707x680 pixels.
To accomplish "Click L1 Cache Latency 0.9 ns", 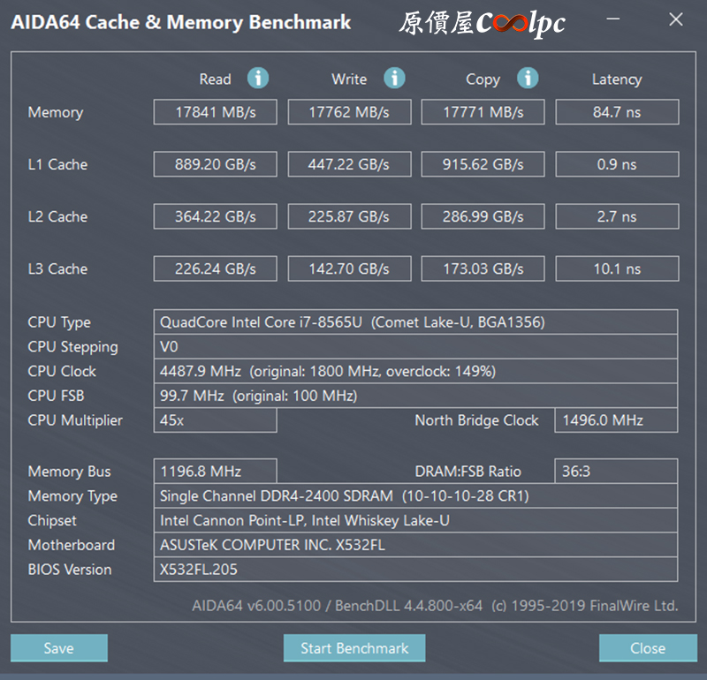I will click(x=617, y=164).
